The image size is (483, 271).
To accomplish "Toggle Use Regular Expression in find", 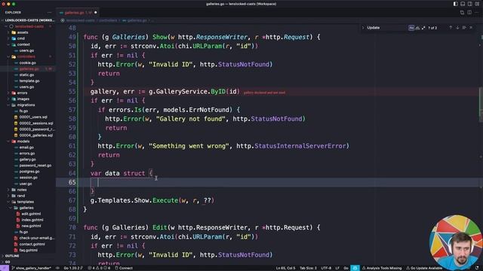I will (x=423, y=28).
